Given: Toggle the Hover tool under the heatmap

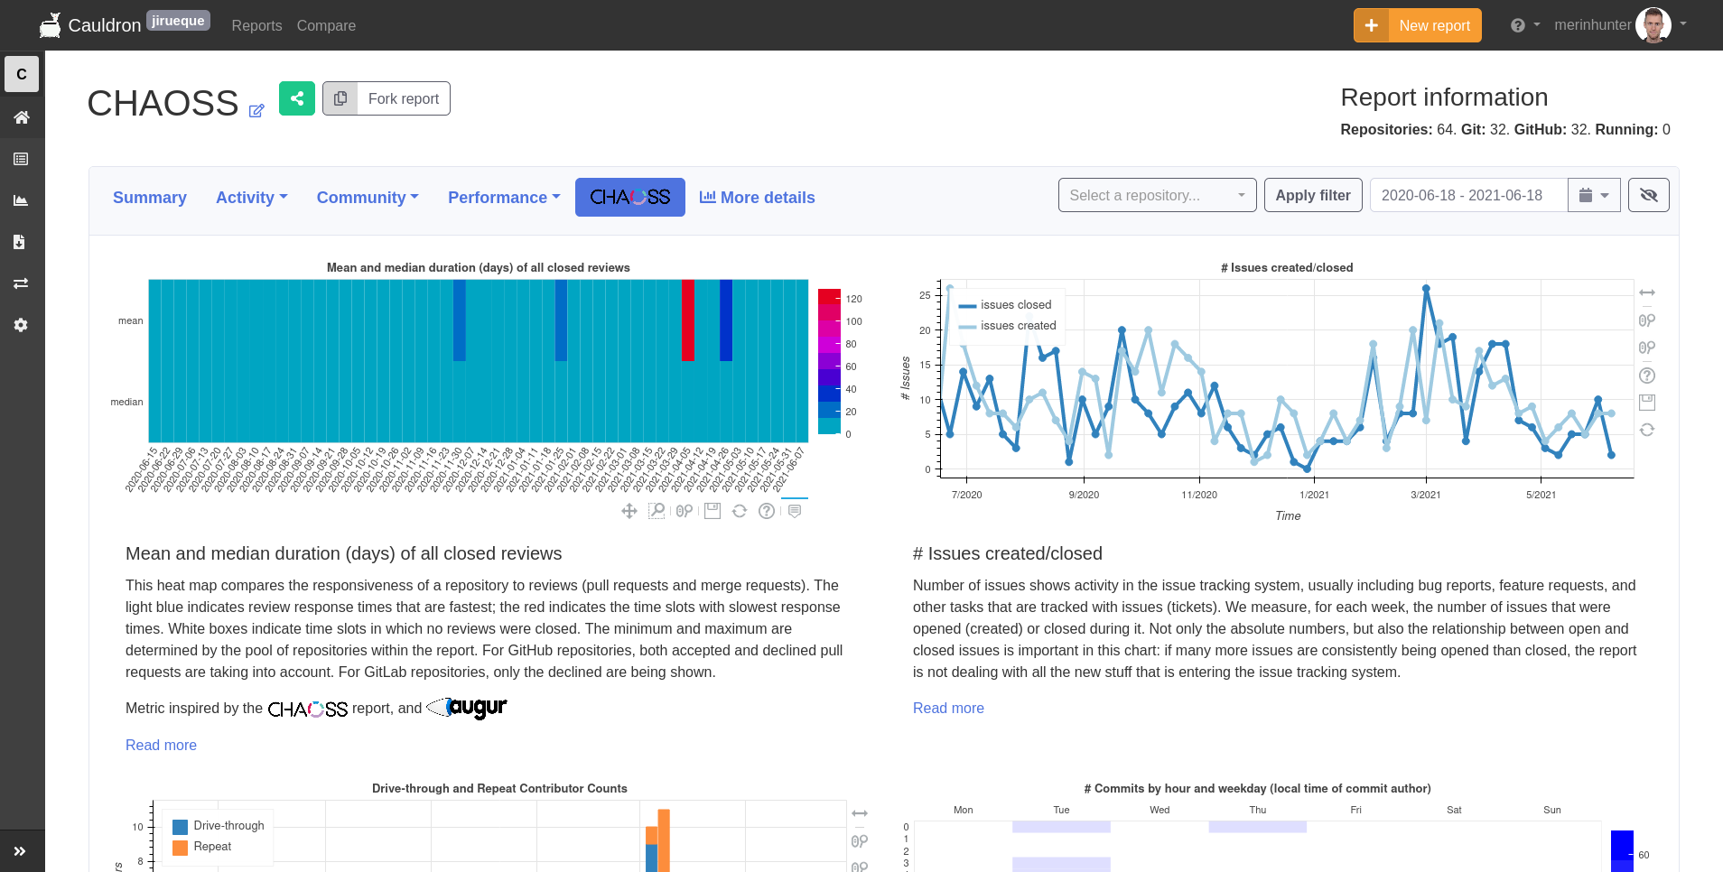Looking at the screenshot, I should tap(795, 511).
